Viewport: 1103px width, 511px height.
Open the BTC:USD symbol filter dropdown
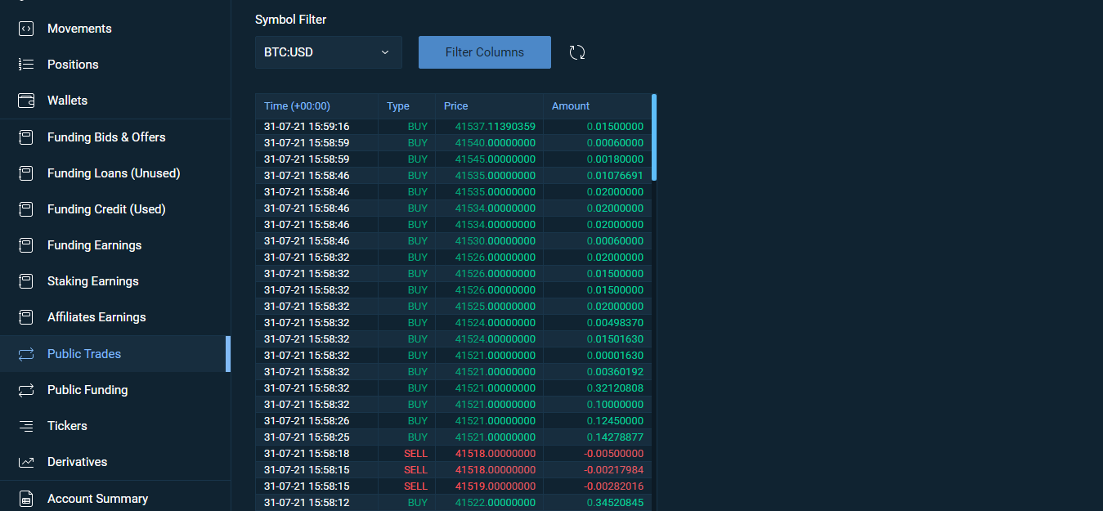329,52
